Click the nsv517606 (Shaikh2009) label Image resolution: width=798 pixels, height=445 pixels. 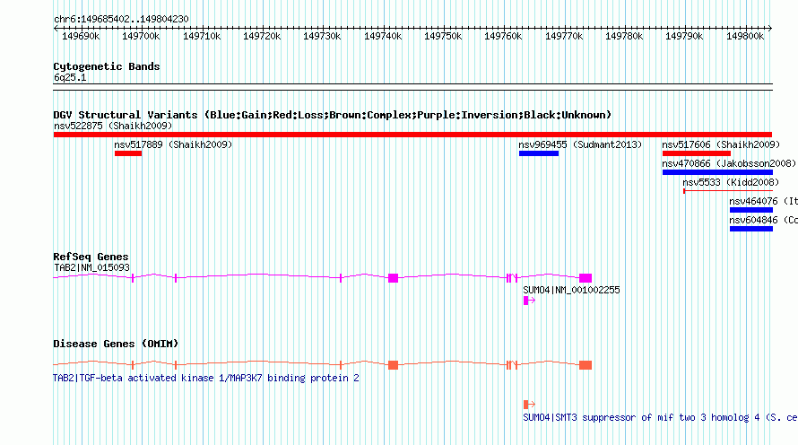point(721,144)
